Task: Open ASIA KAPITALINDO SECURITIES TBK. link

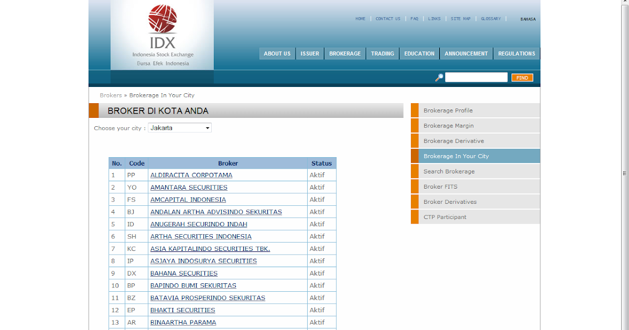Action: tap(210, 249)
